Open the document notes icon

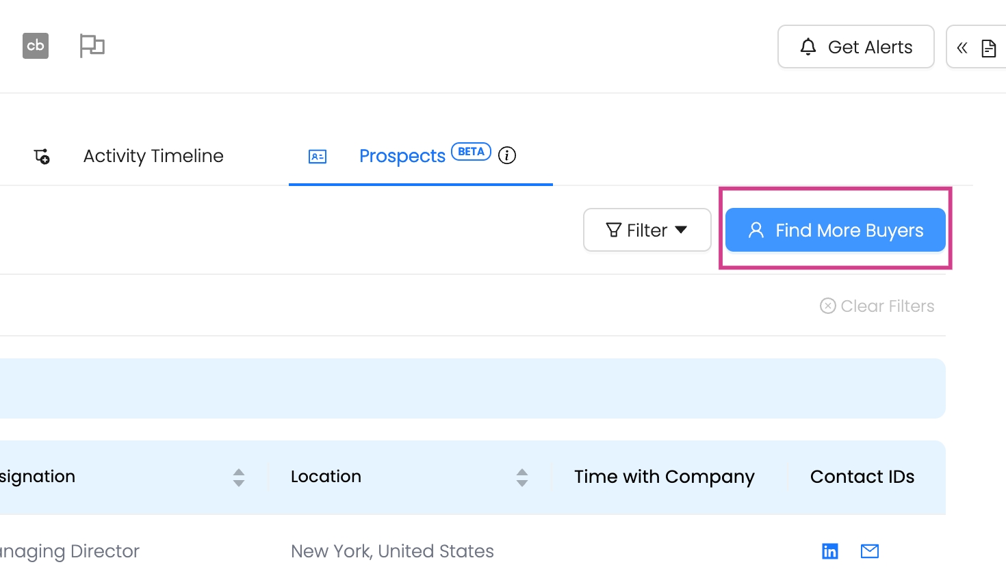[x=988, y=48]
